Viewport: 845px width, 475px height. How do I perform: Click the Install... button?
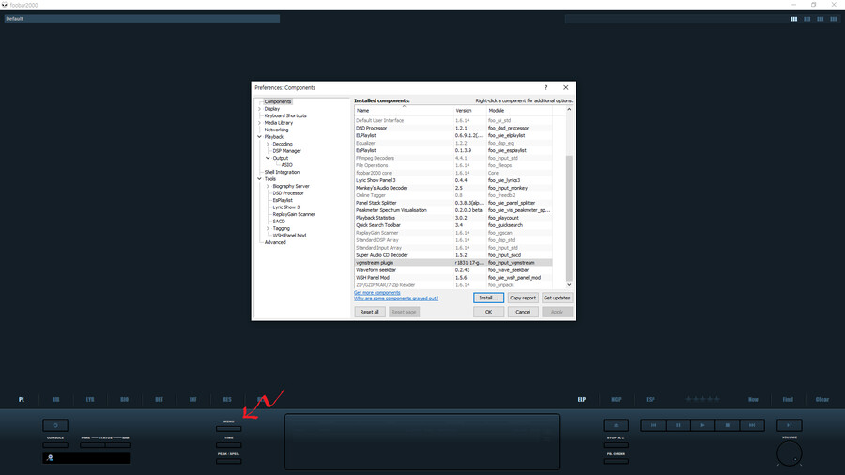(x=488, y=298)
